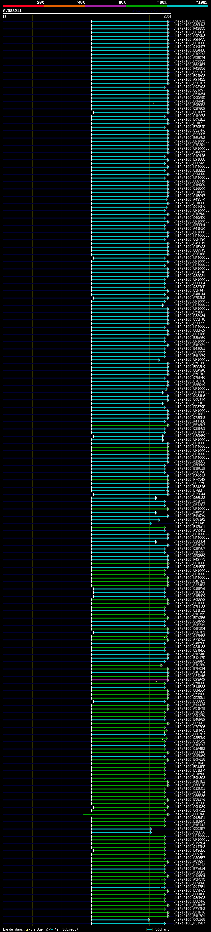Screen dimensions: 211x932
Task: Select hit UniRef100_B5YK63
Action: coord(189,891)
